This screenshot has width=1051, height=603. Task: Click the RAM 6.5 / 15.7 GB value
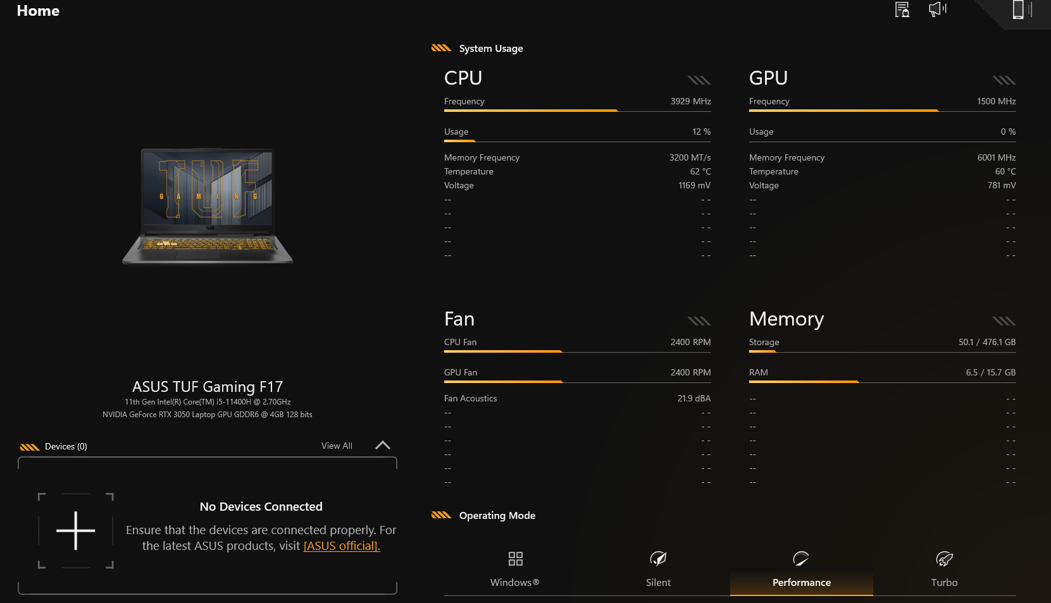[991, 372]
